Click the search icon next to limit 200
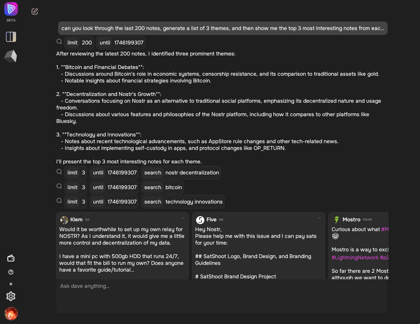The height and width of the screenshot is (324, 420). 59,42
